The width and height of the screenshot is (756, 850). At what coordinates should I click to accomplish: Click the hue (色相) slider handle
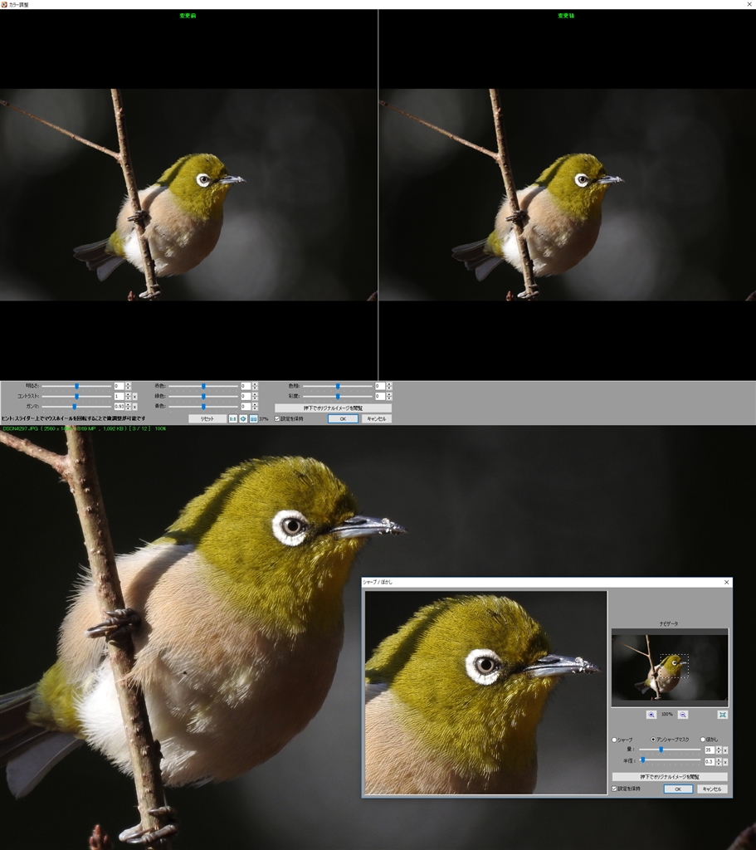point(338,387)
